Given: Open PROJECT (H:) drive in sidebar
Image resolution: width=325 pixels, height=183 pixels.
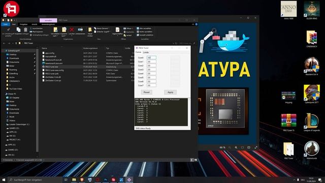Looking at the screenshot, I should click(x=15, y=140).
